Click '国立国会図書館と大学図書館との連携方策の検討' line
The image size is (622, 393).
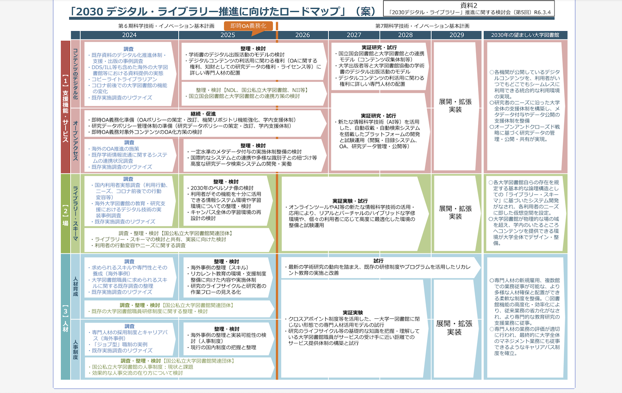coord(243,96)
